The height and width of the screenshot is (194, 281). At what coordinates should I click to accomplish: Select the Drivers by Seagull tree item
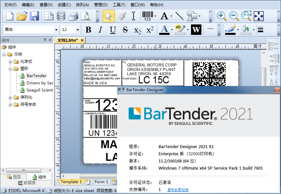[x=40, y=83]
